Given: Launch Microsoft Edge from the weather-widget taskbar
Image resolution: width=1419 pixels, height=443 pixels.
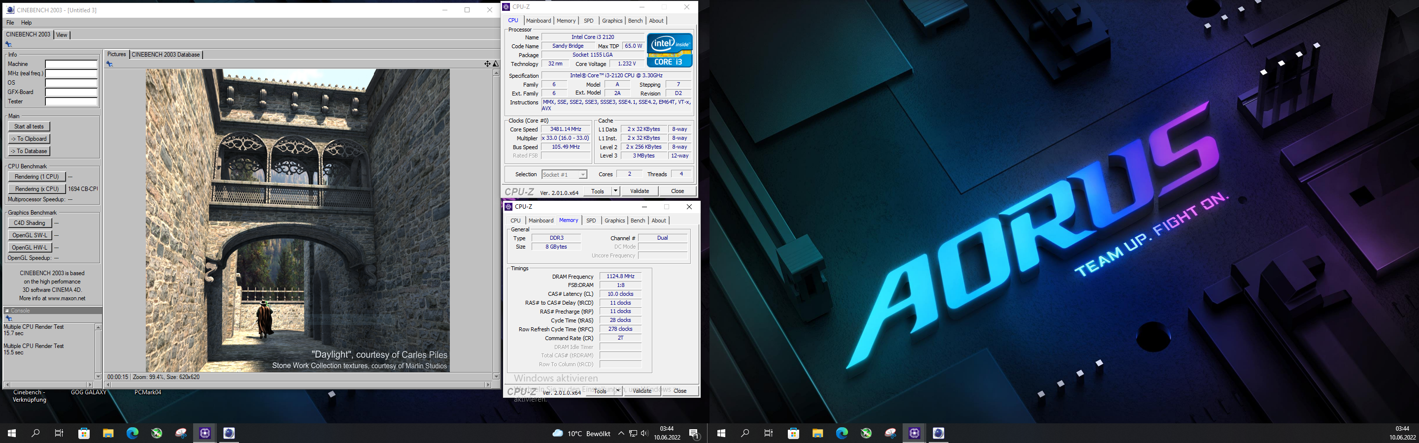Looking at the screenshot, I should (x=132, y=433).
